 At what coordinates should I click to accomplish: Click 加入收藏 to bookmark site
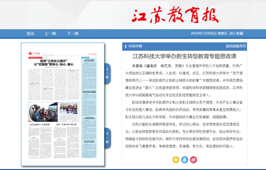(x=236, y=34)
